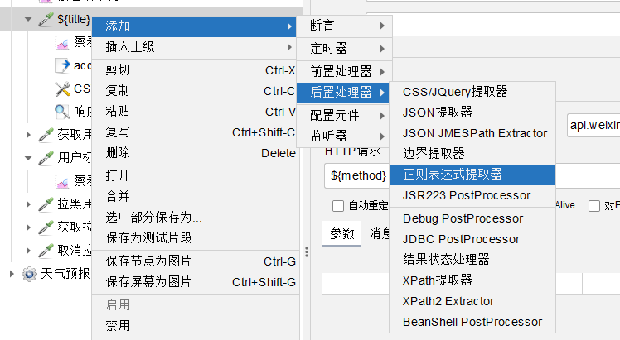Expand the 天气预报 tree node

pos(12,272)
